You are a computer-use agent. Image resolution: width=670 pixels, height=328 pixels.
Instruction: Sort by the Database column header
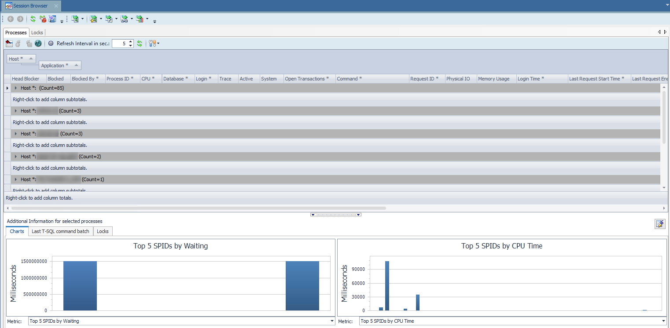click(x=178, y=79)
